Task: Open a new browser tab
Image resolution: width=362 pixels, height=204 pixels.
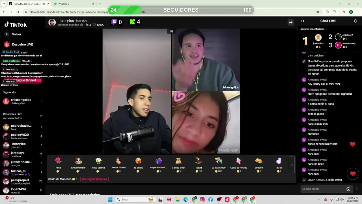Action: coord(100,4)
